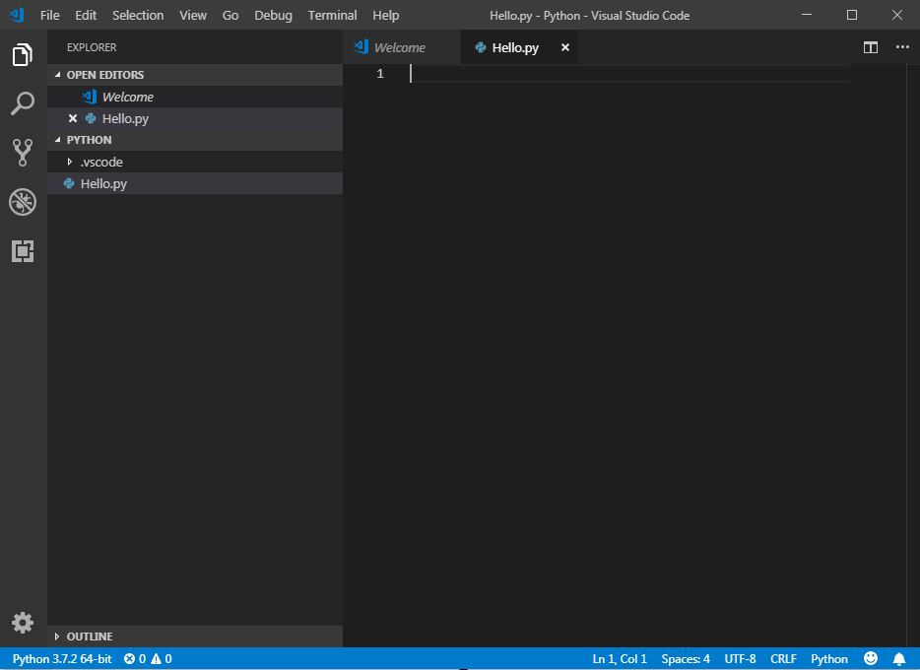This screenshot has width=920, height=670.
Task: Select Python 3.7.2 64-bit interpreter
Action: pyautogui.click(x=62, y=659)
